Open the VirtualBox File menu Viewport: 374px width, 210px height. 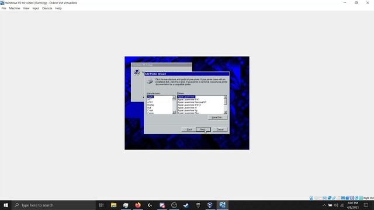pyautogui.click(x=4, y=8)
